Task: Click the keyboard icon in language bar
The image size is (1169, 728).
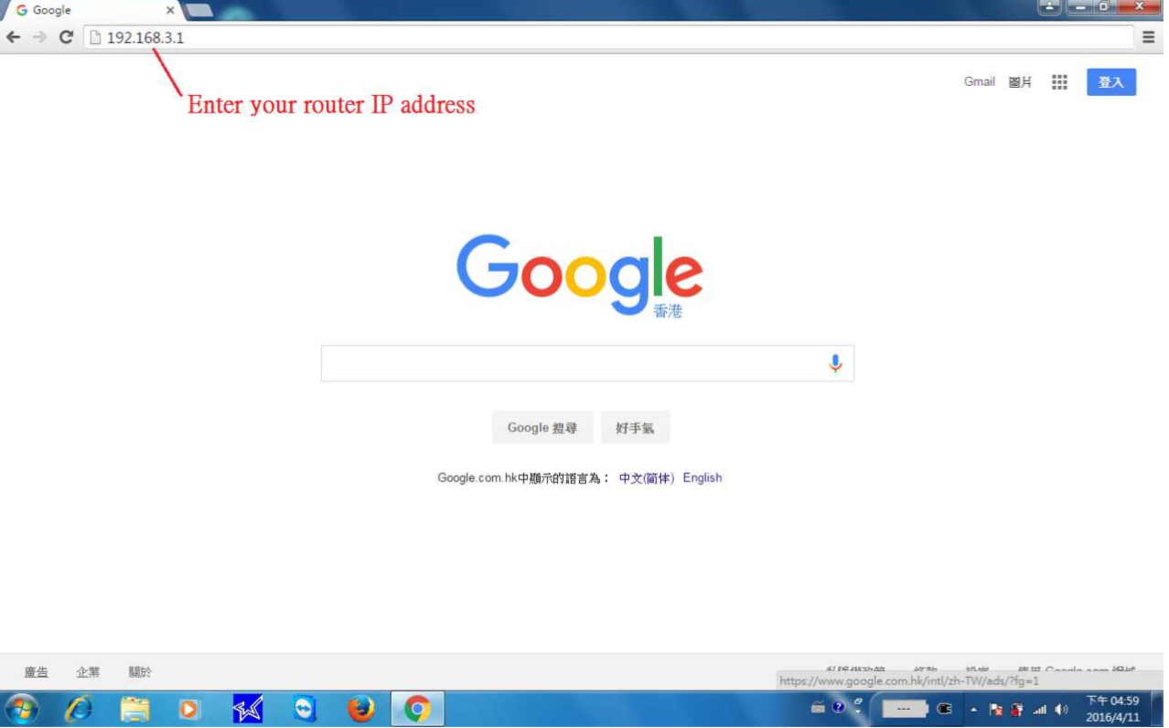Action: [818, 708]
